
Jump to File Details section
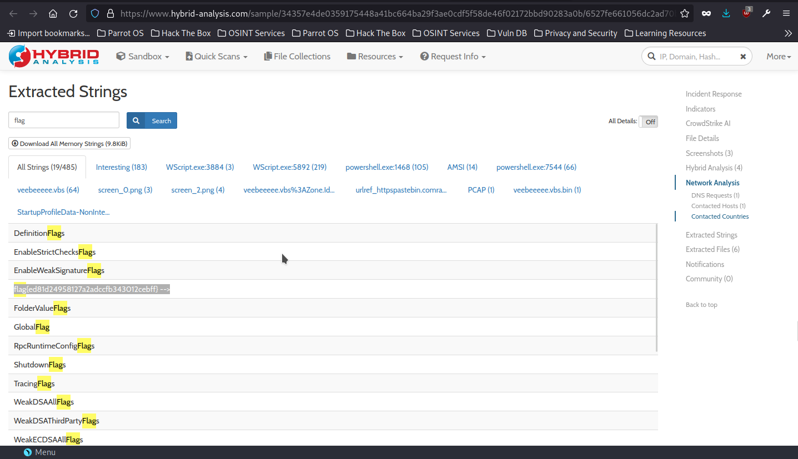(x=702, y=138)
